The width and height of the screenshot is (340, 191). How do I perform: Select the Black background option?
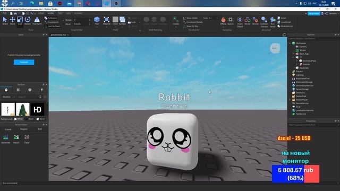pos(29,119)
